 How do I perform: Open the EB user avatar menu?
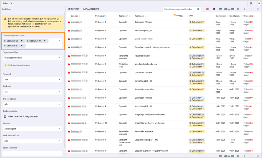[x=259, y=3]
